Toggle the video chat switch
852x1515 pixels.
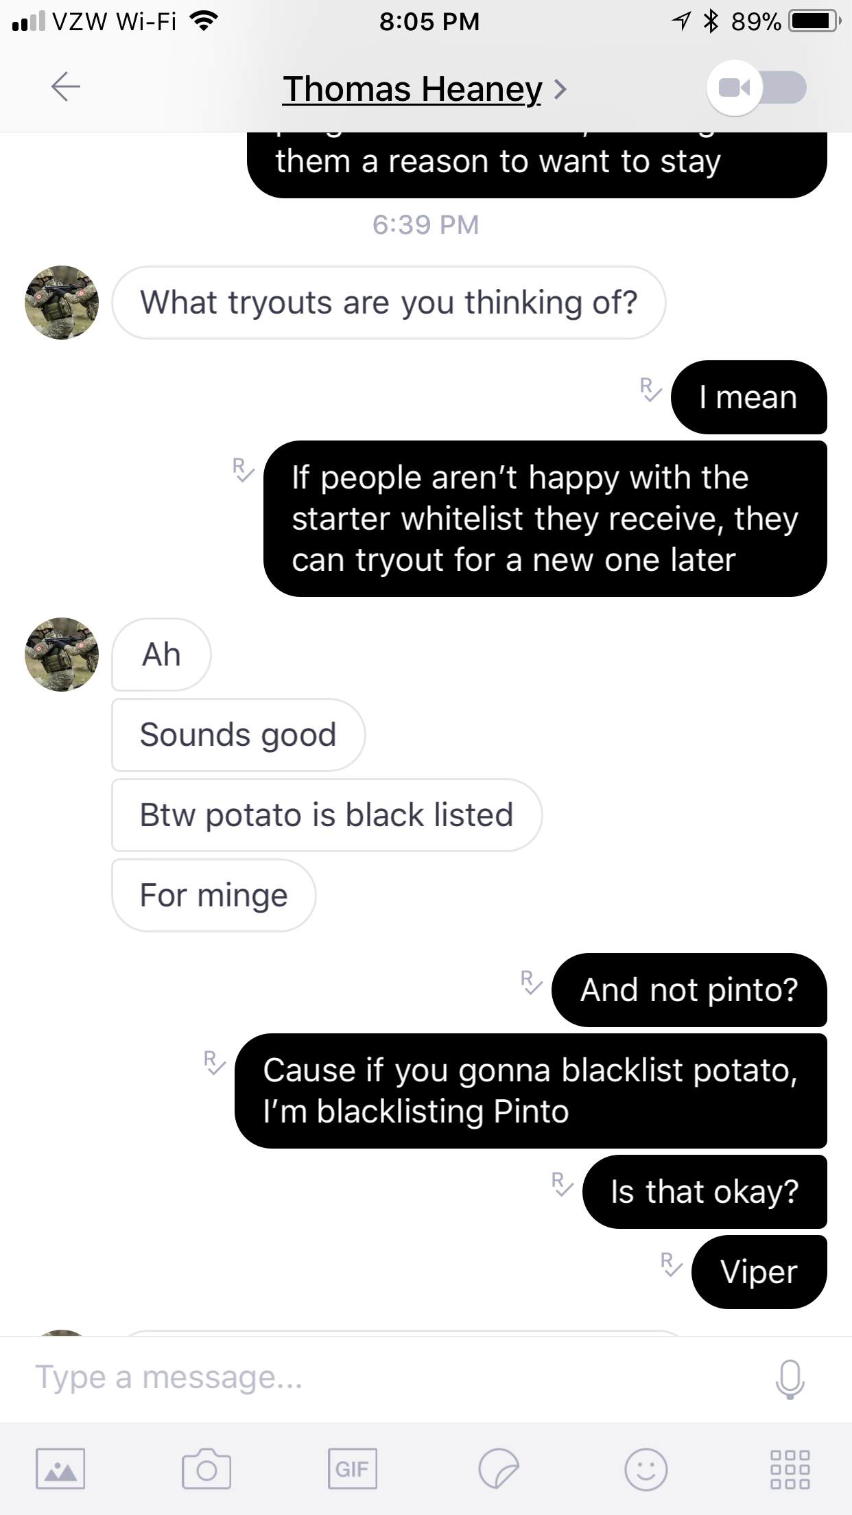757,88
